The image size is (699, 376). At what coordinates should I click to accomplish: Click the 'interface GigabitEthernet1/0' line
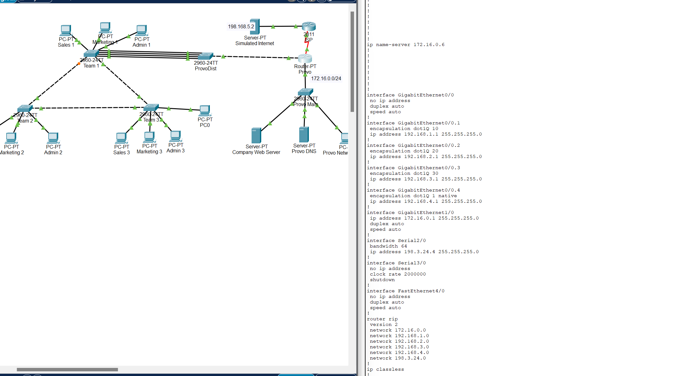(410, 212)
